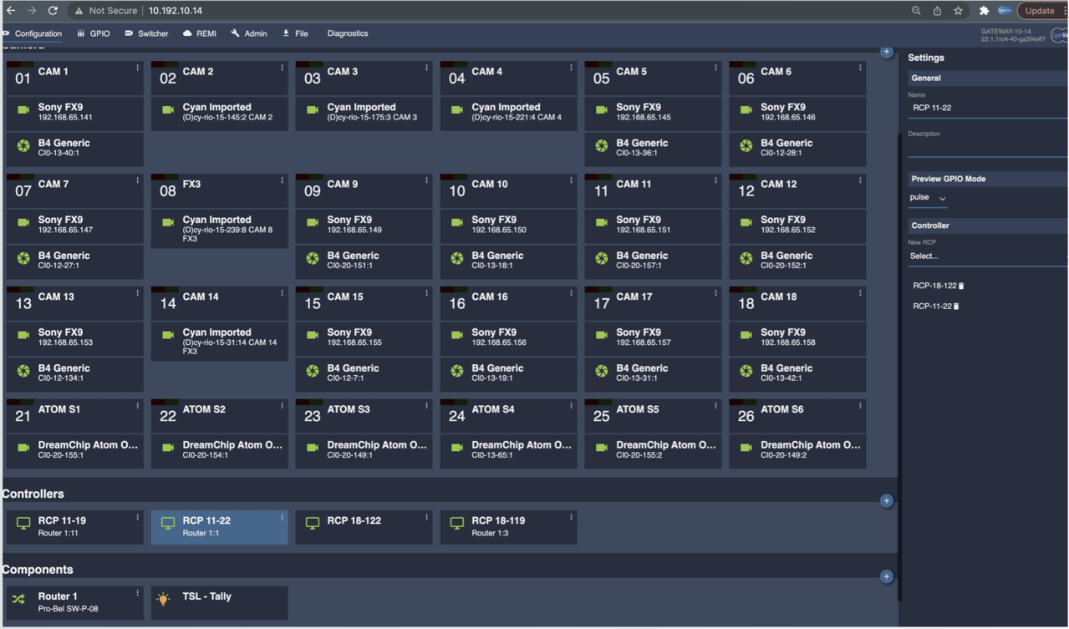This screenshot has height=629, width=1069.
Task: Click the CAM 3 Cyan Imported device row
Action: coord(364,113)
